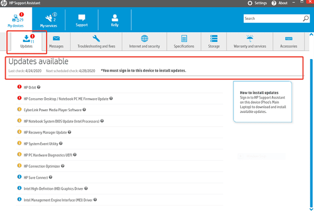The image size is (314, 211).
Task: Open Storage tab icon
Action: coord(214,41)
